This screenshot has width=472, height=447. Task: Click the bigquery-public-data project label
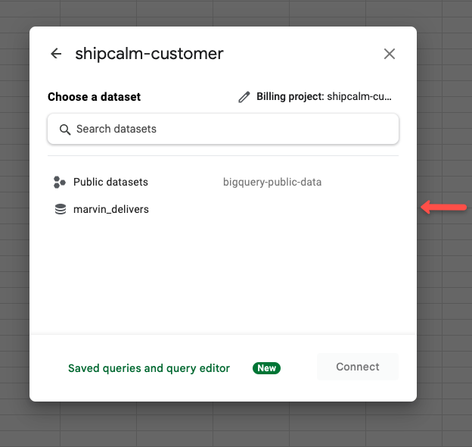[x=272, y=182]
